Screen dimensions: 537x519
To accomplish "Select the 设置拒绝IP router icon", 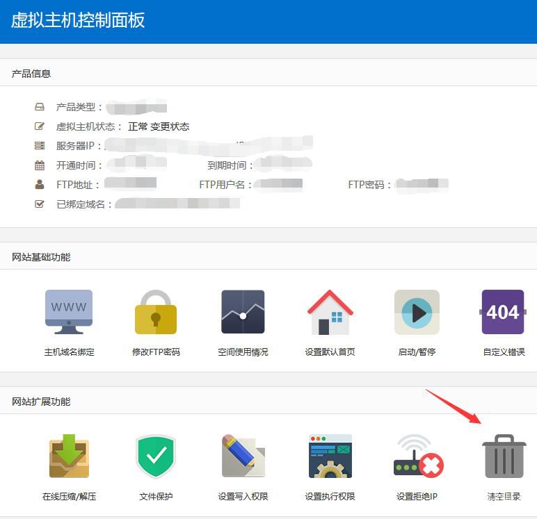I will 417,456.
